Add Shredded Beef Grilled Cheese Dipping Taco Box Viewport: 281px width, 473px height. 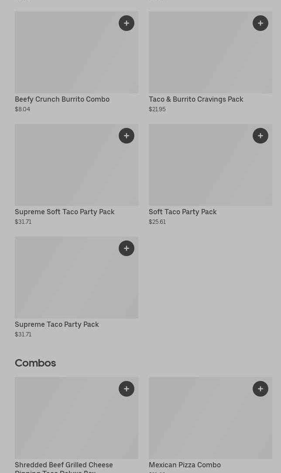[127, 389]
